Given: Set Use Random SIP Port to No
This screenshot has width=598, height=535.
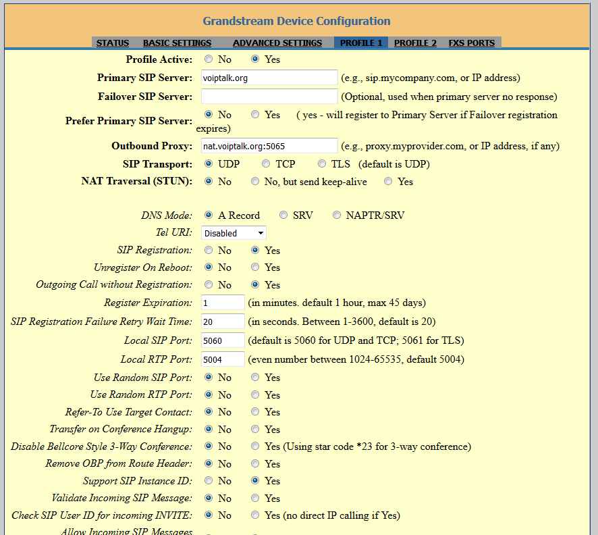Looking at the screenshot, I should (x=209, y=377).
